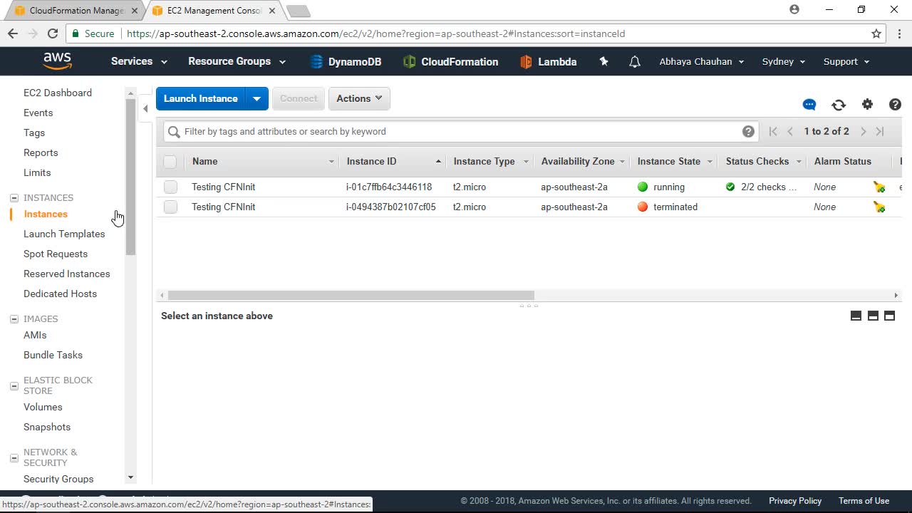Screen dimensions: 912x513
Task: Maximize the details pane layout icon
Action: point(889,316)
